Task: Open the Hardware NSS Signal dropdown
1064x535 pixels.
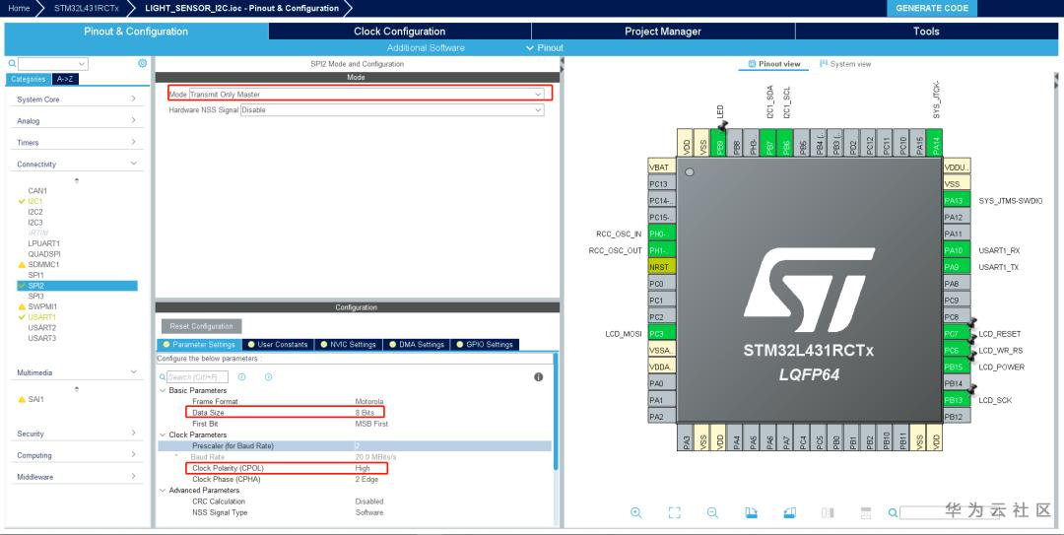Action: click(391, 110)
